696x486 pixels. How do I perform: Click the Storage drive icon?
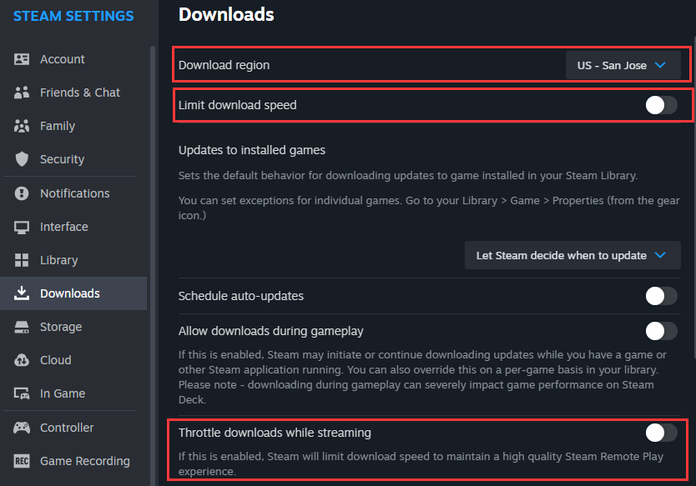coord(22,327)
